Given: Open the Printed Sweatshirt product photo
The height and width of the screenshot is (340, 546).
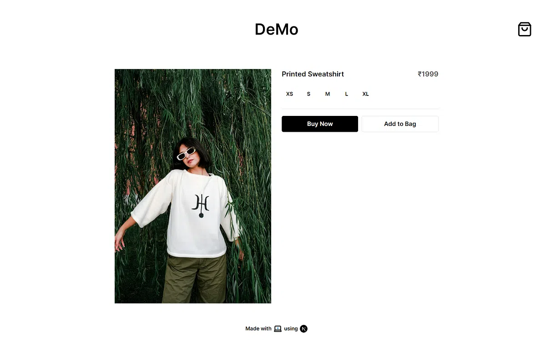Looking at the screenshot, I should (x=193, y=186).
